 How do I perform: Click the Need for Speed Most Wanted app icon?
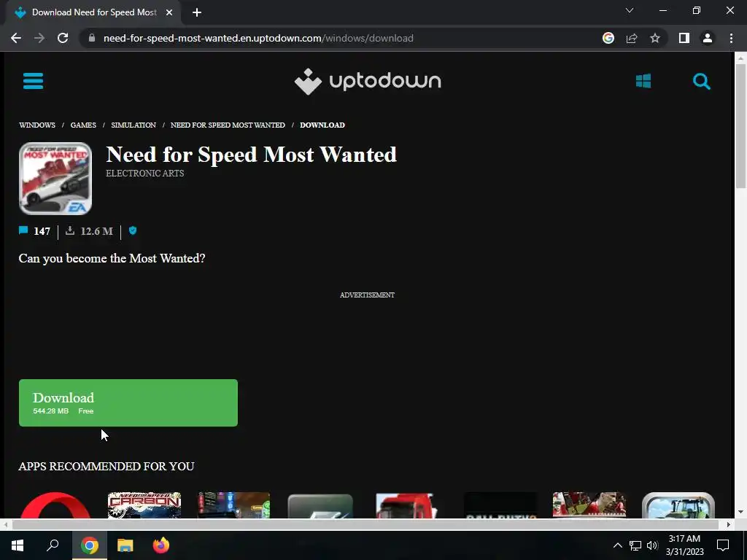pos(55,179)
